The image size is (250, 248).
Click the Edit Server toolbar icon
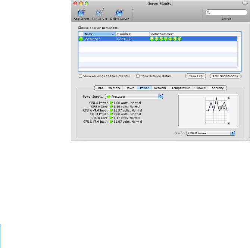click(x=100, y=13)
